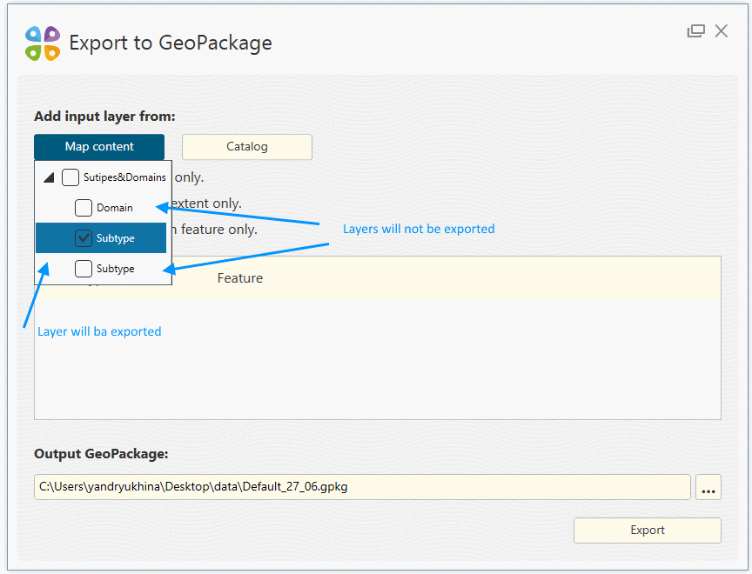Image resolution: width=752 pixels, height=574 pixels.
Task: Click the GeoPackage application logo icon
Action: (42, 43)
